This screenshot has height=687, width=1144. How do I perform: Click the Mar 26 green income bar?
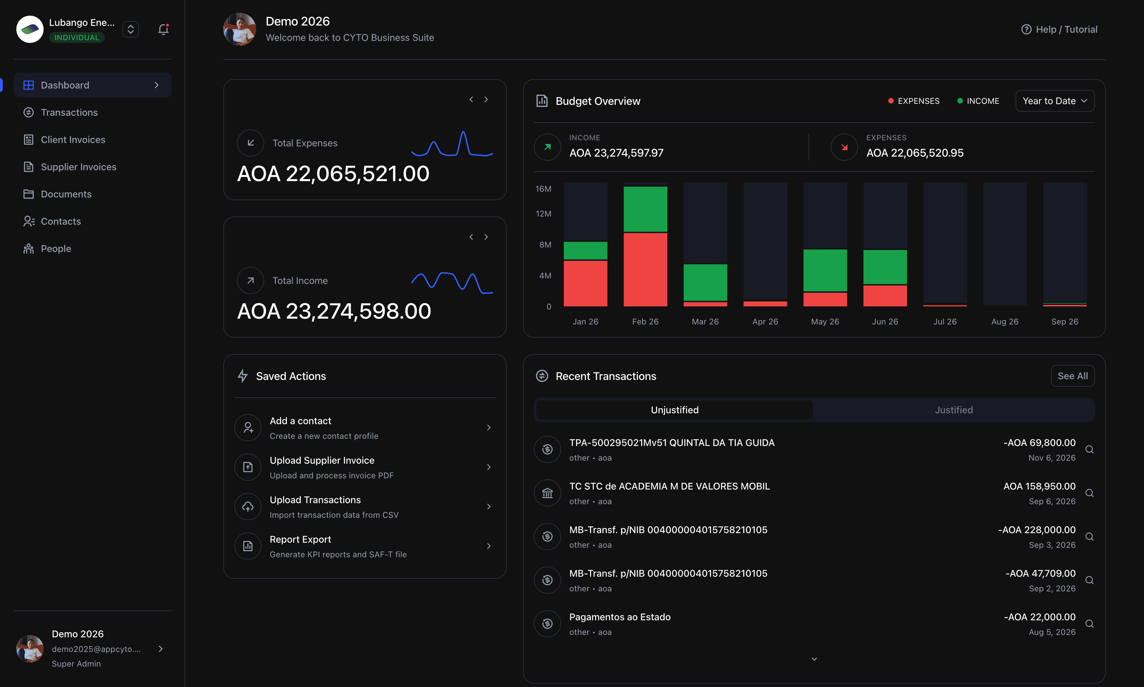coord(705,283)
